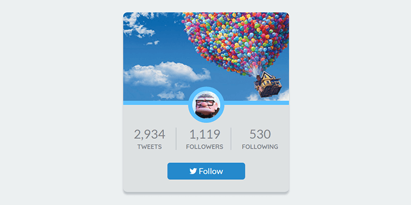Click the divider between Followers and Following
The image size is (411, 205).
231,139
